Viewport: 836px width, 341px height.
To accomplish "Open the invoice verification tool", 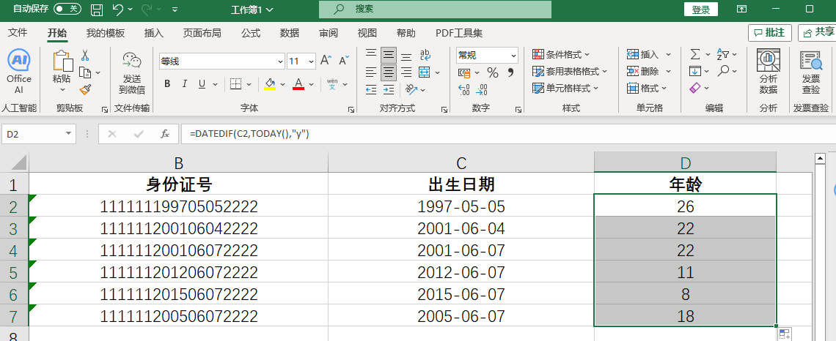I will click(x=811, y=72).
